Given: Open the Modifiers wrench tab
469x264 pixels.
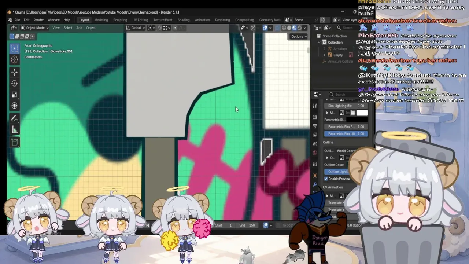Looking at the screenshot, I should [x=315, y=184].
